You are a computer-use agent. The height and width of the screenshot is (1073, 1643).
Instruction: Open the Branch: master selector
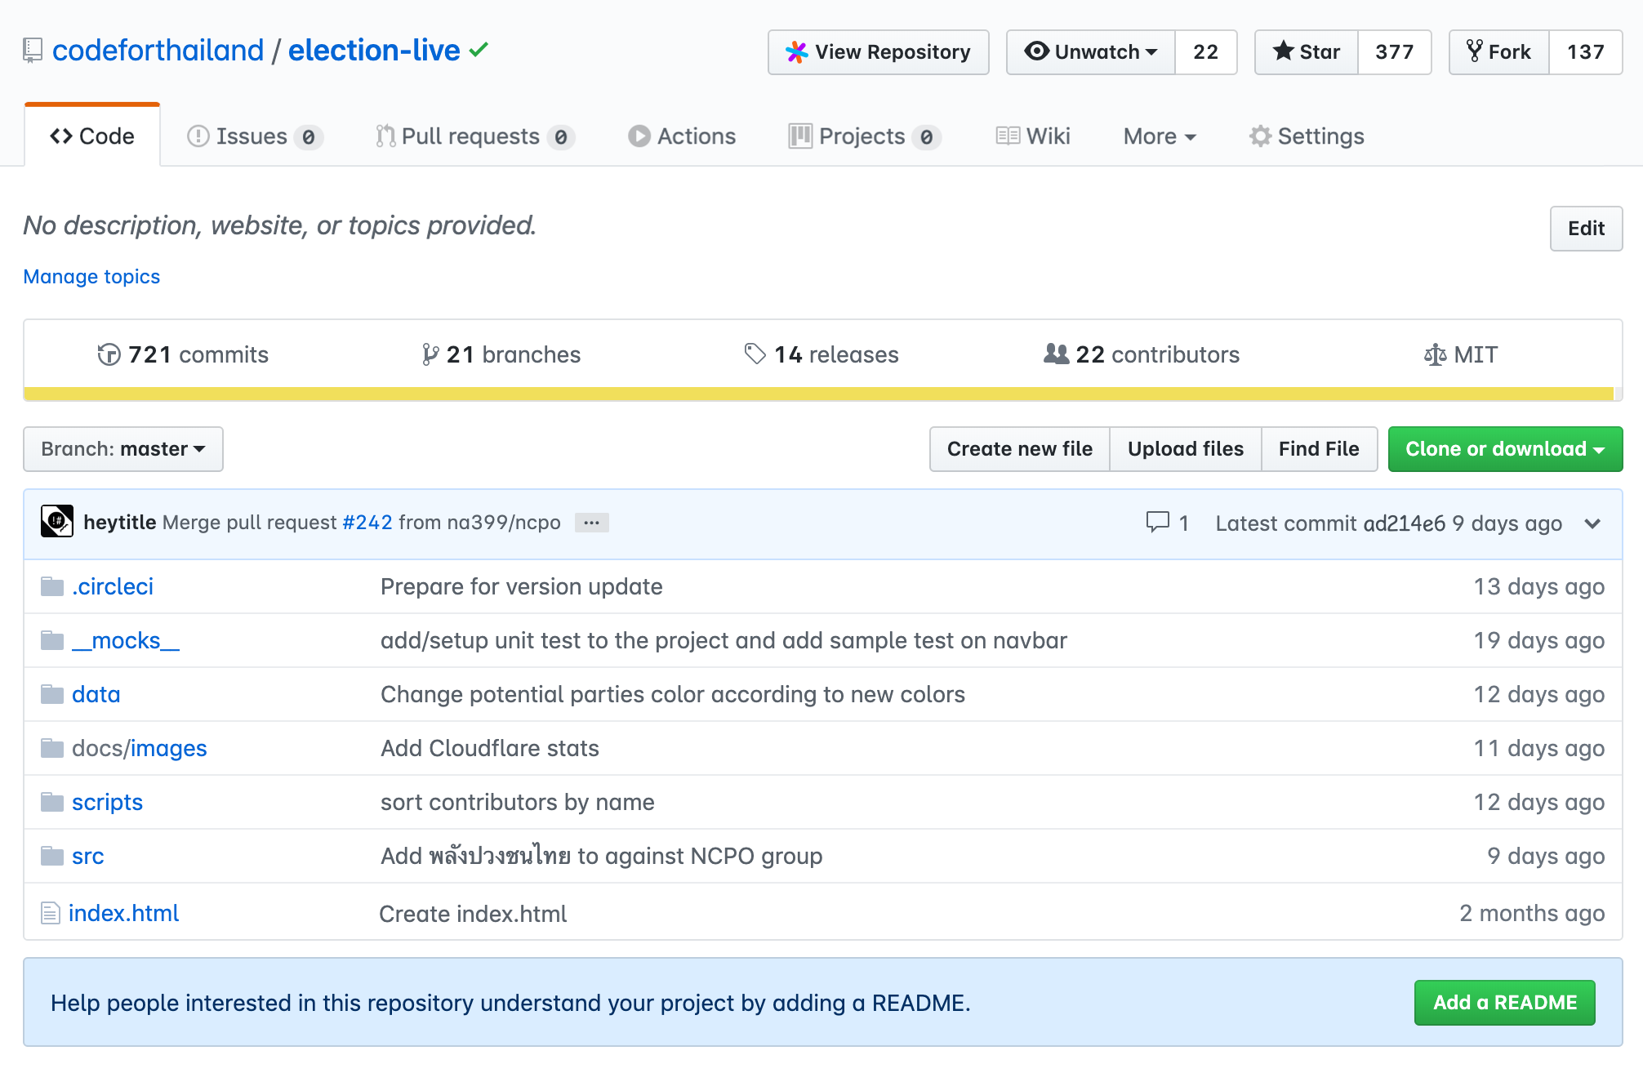pyautogui.click(x=123, y=449)
